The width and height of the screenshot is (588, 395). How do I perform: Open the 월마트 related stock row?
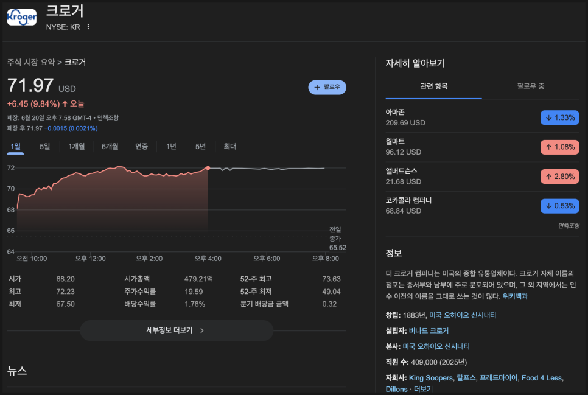pos(482,147)
